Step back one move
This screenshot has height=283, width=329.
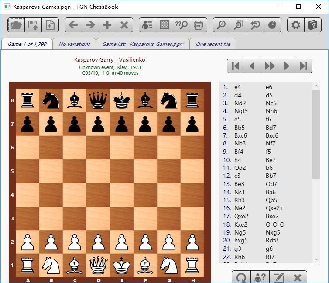(x=253, y=66)
